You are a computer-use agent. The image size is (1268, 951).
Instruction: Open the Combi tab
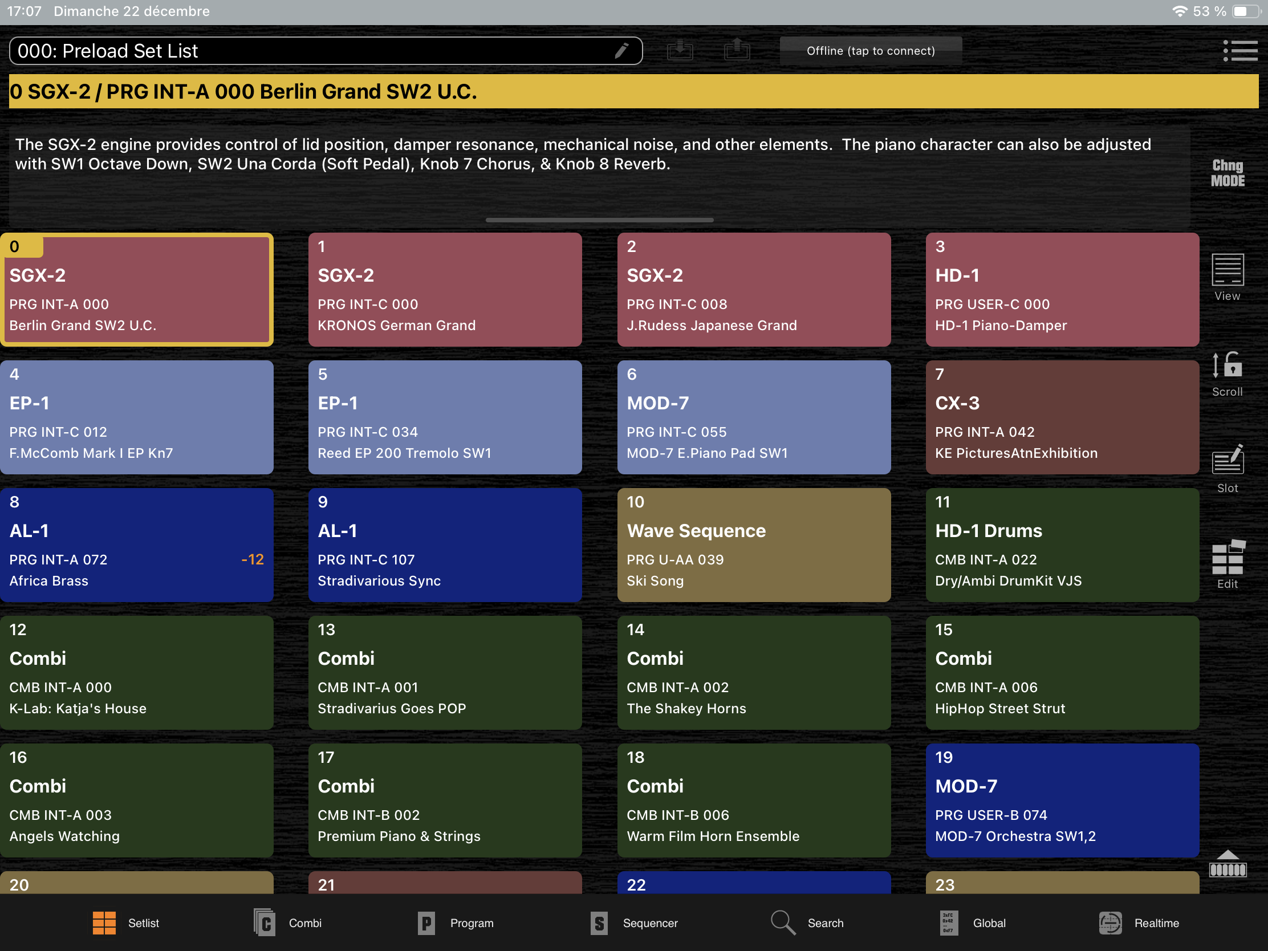tap(288, 923)
